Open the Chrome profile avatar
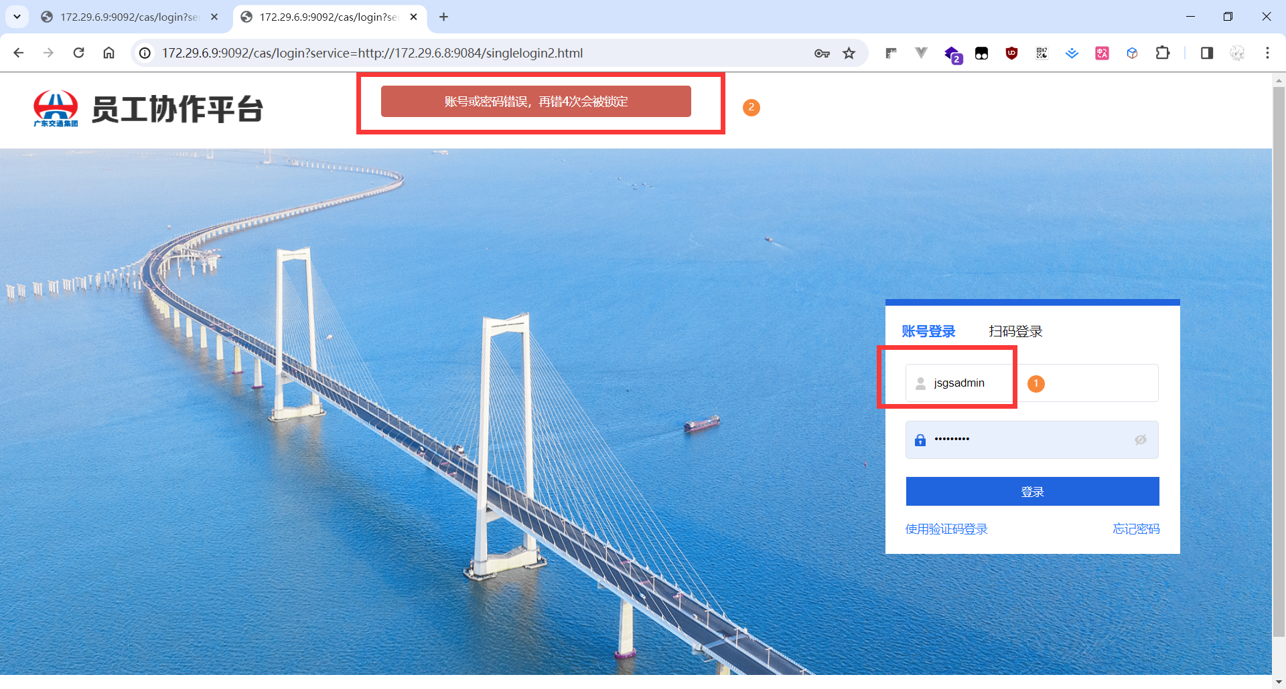Image resolution: width=1286 pixels, height=689 pixels. point(1237,53)
